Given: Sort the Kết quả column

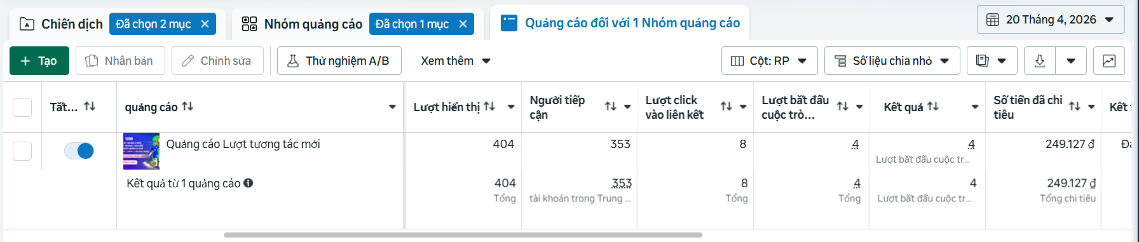Looking at the screenshot, I should coord(933,107).
